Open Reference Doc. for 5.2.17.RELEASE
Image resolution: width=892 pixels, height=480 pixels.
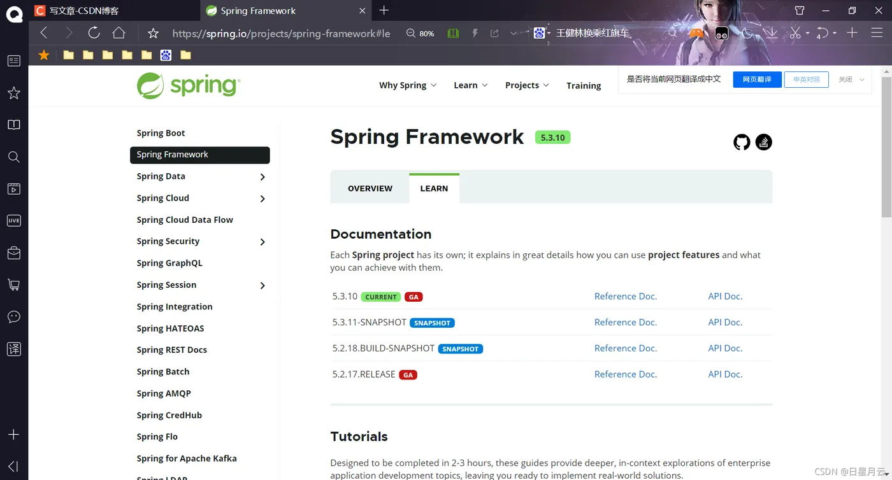pyautogui.click(x=626, y=374)
